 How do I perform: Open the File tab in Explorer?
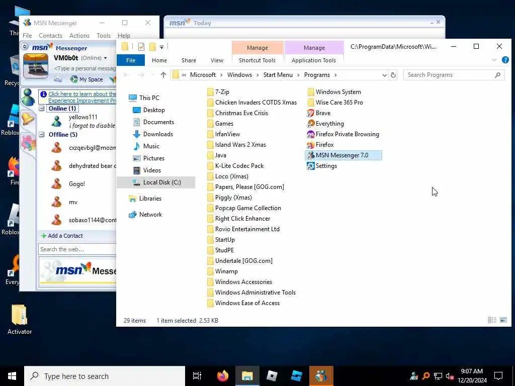pyautogui.click(x=131, y=60)
